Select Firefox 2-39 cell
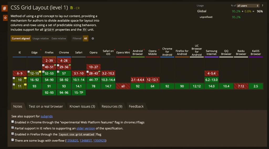Image resolution: width=269 pixels, height=149 pixels. point(49,61)
